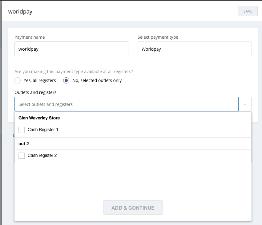Click the 'Yes, all registers' label text
The image size is (262, 225).
tap(40, 80)
